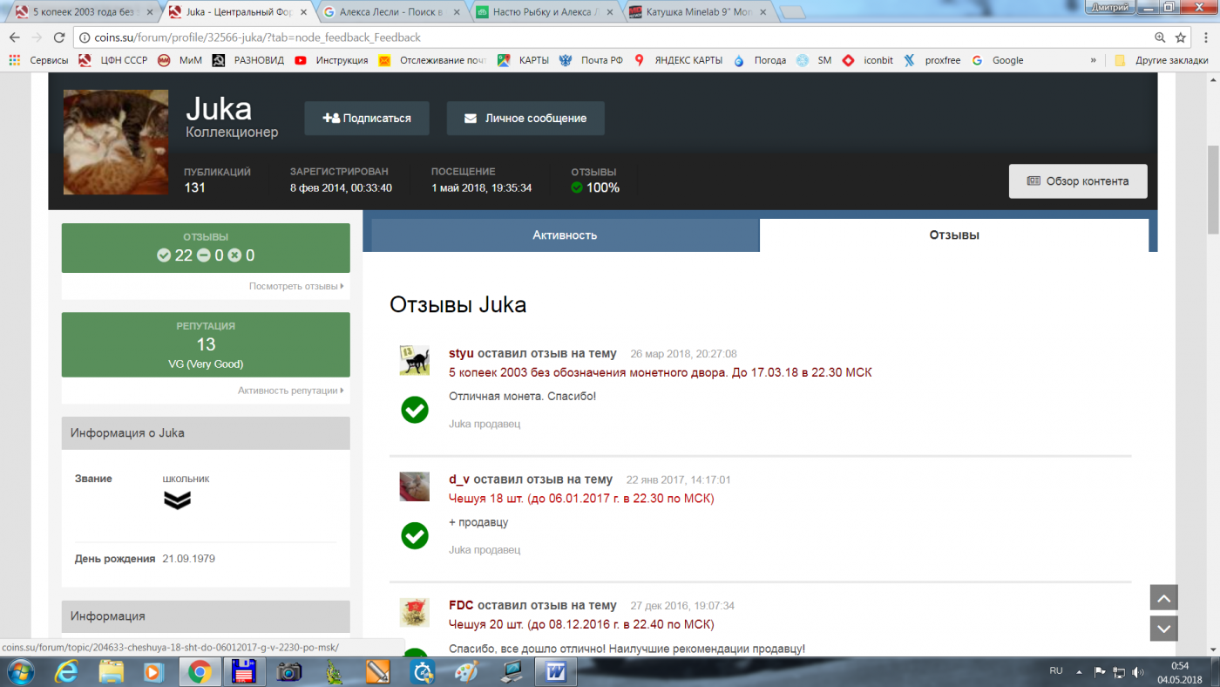Switch to the Катушка Minelab 9" tab
This screenshot has width=1220, height=687.
click(x=697, y=12)
